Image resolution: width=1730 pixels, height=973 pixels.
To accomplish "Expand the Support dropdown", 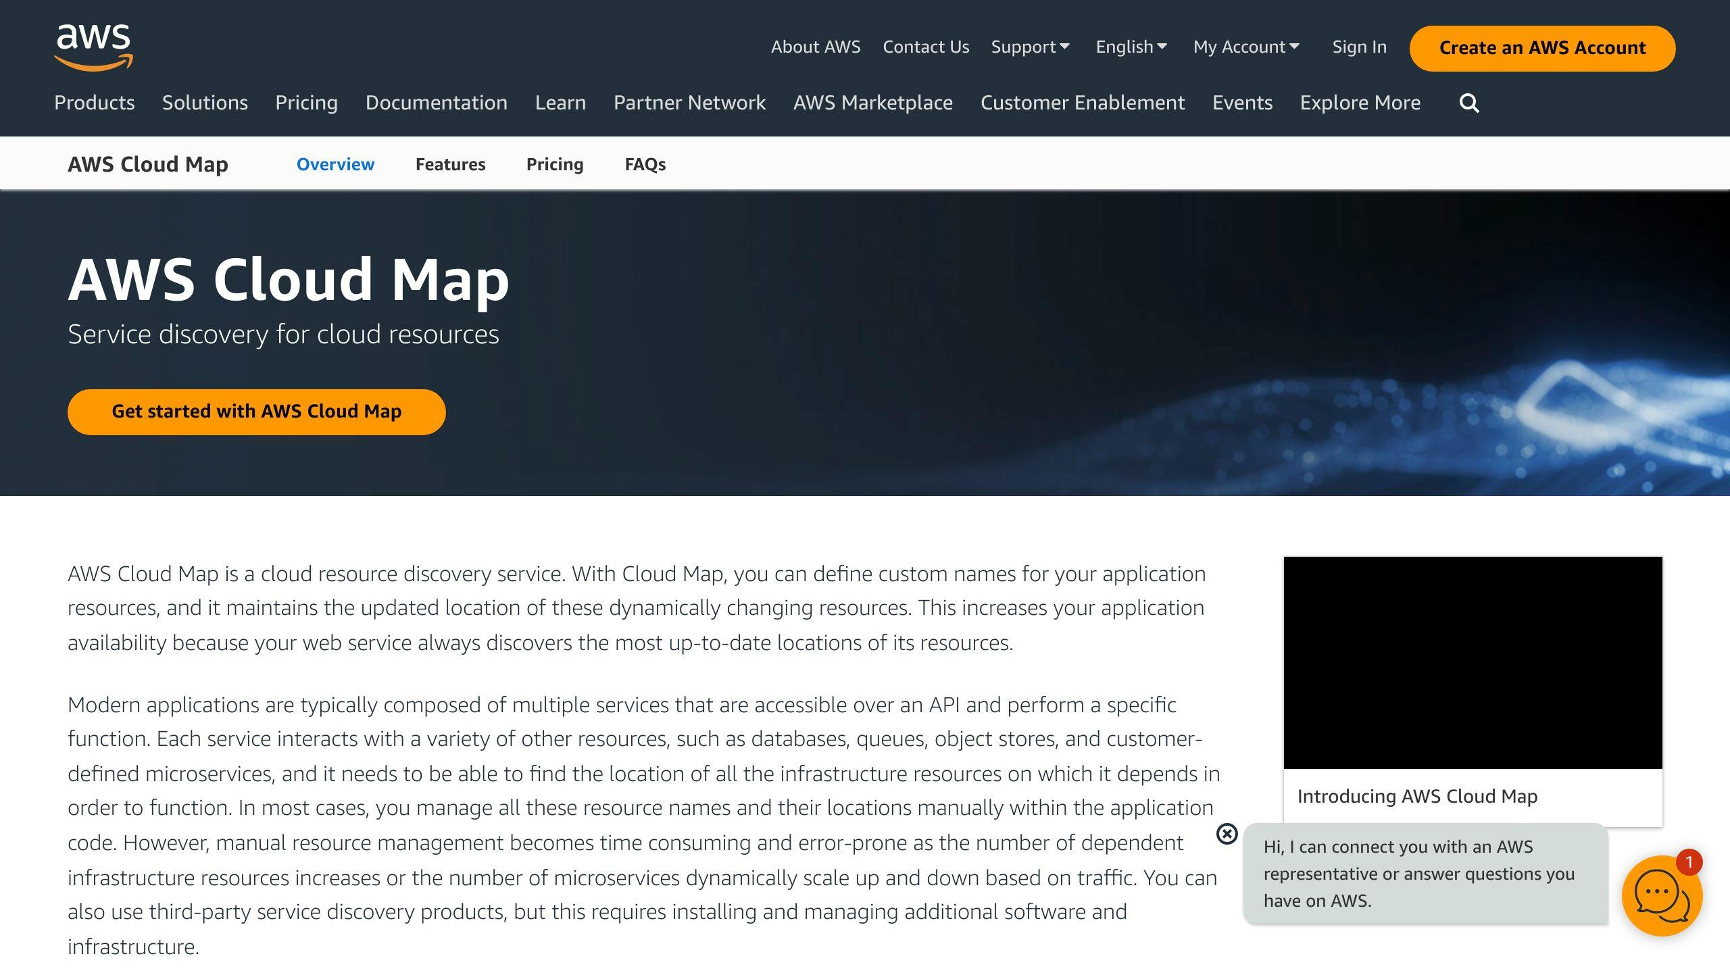I will (1030, 47).
